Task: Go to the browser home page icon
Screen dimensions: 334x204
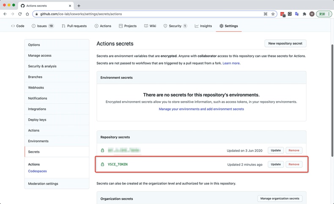Action: [x=27, y=14]
